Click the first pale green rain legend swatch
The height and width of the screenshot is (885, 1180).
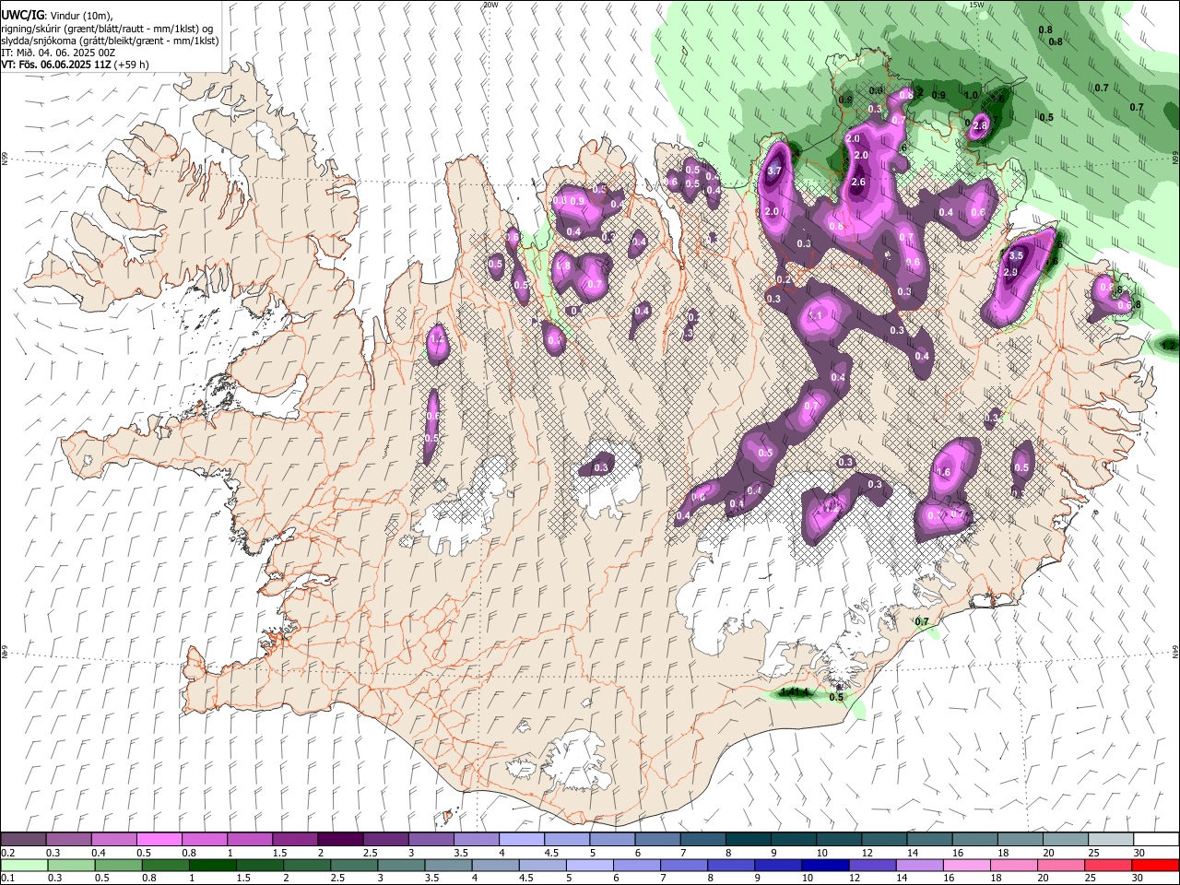click(x=23, y=866)
